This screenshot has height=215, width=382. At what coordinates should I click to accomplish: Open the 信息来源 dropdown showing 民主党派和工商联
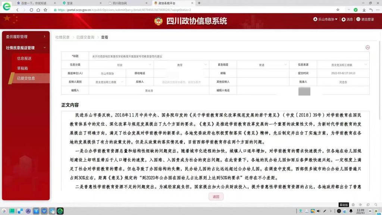[342, 65]
